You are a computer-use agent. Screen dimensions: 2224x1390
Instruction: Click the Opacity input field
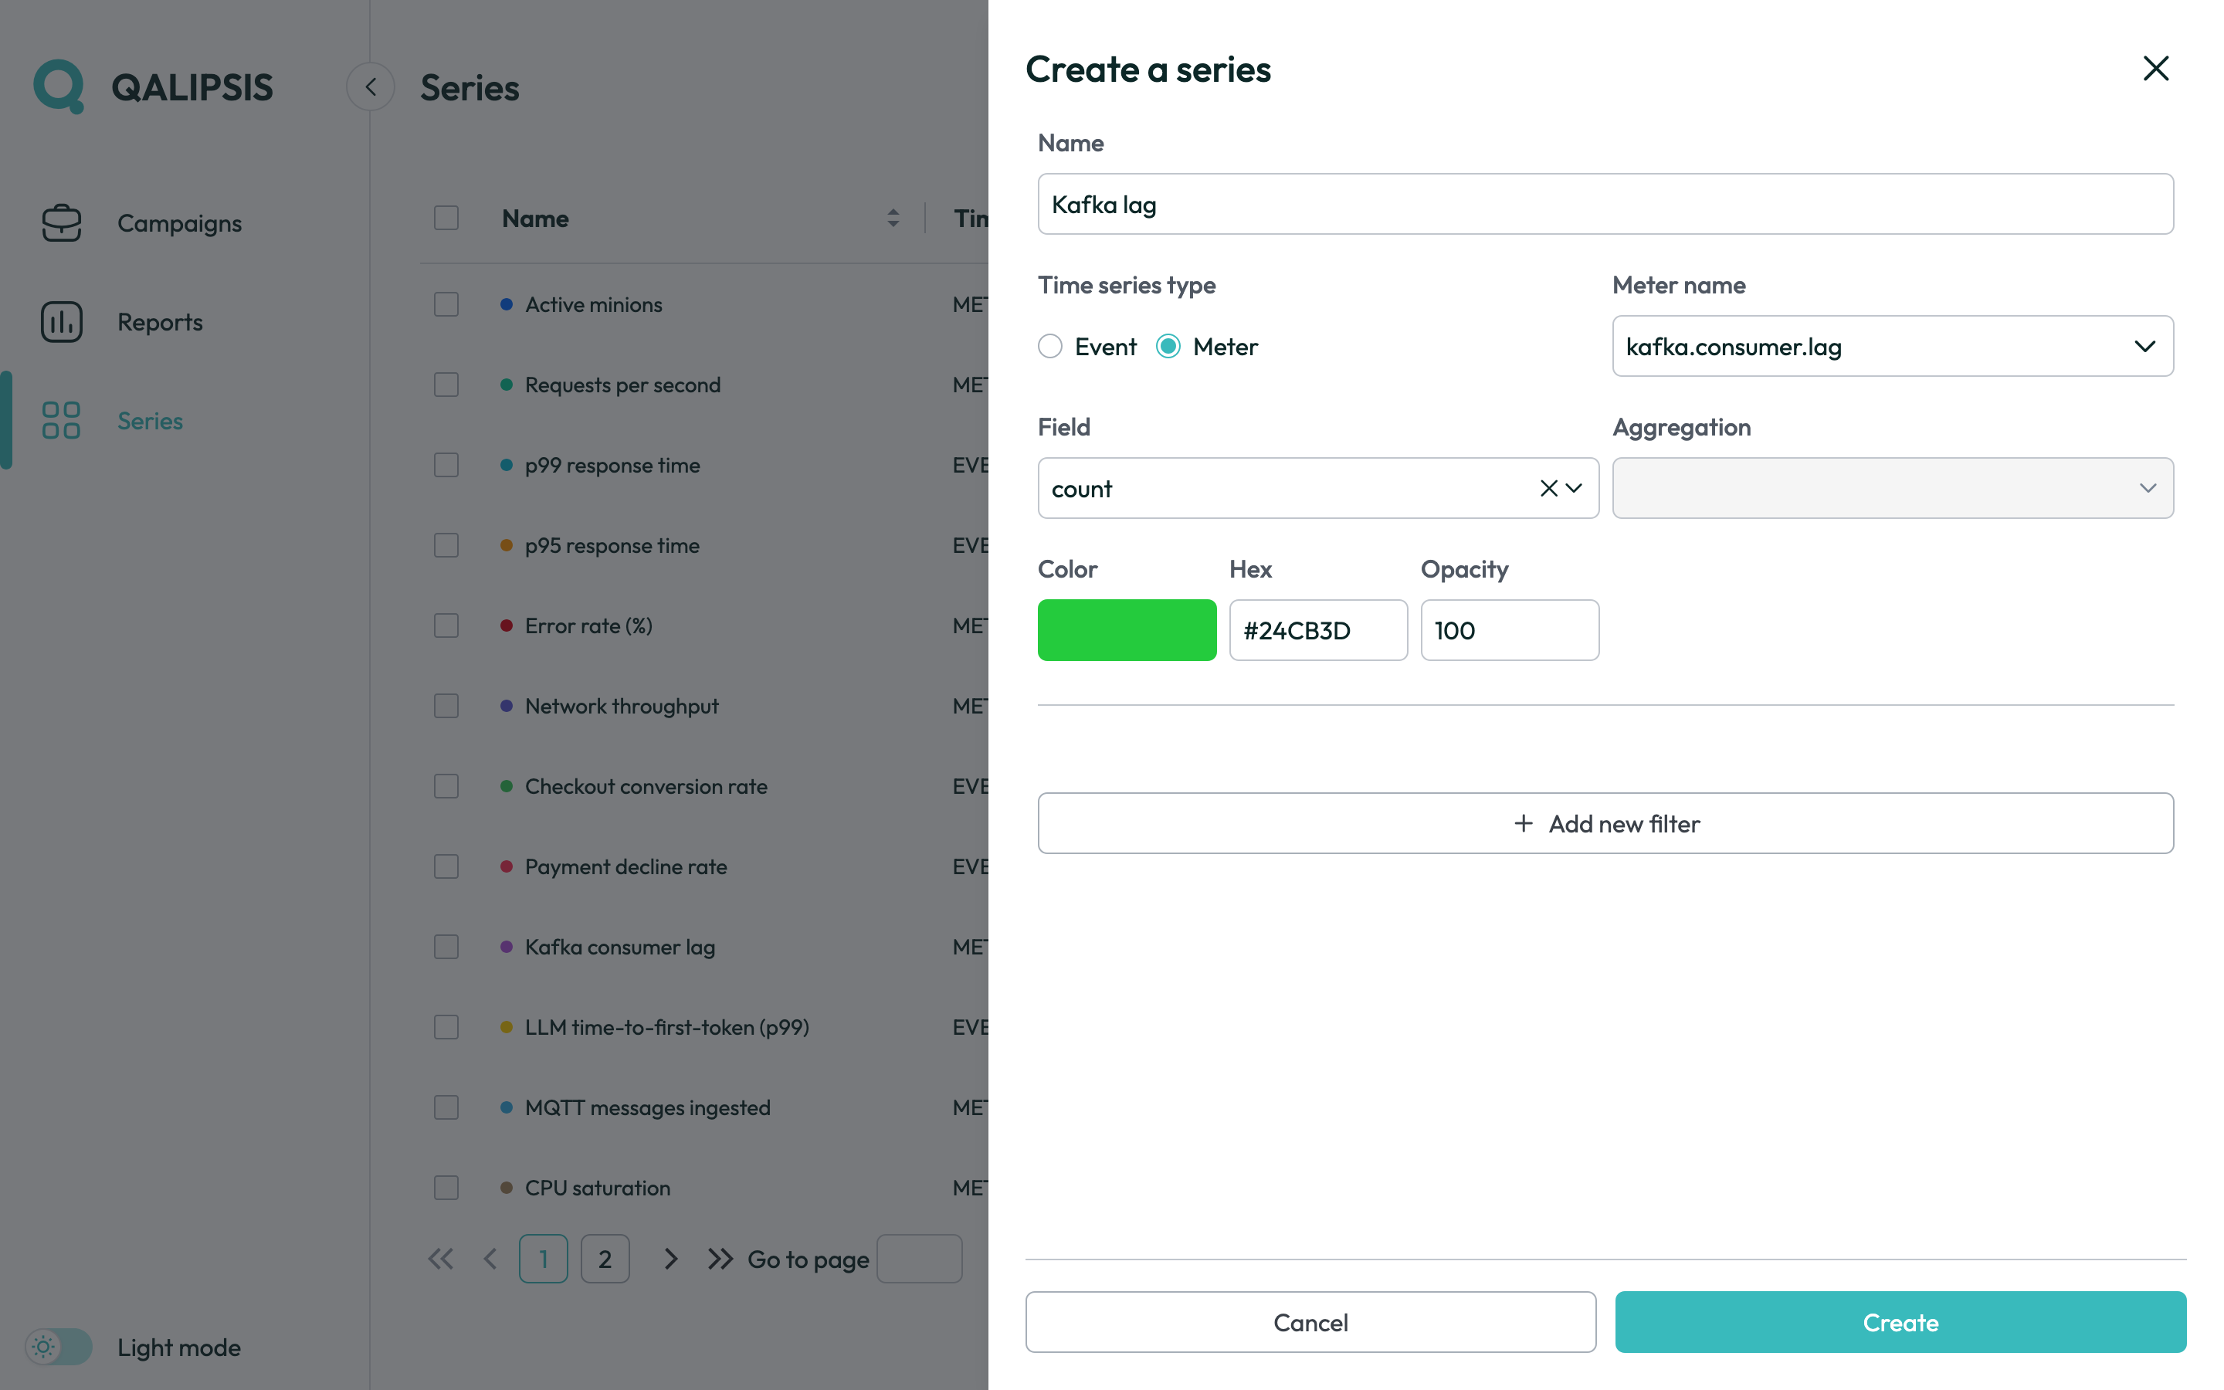[1509, 629]
